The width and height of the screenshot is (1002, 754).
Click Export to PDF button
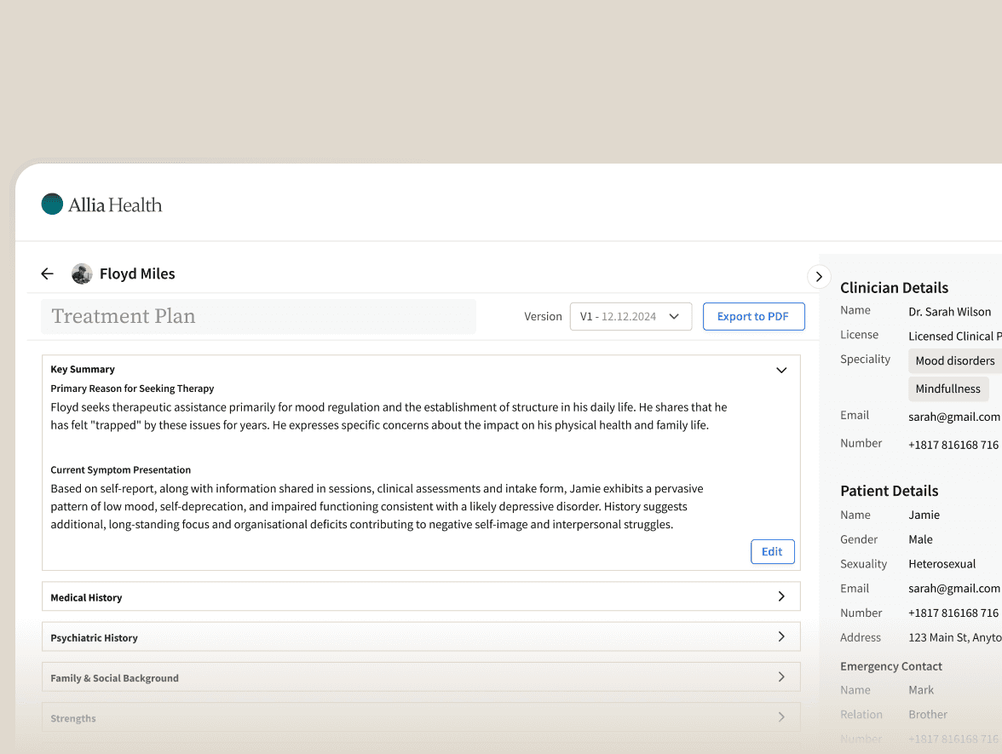(753, 316)
